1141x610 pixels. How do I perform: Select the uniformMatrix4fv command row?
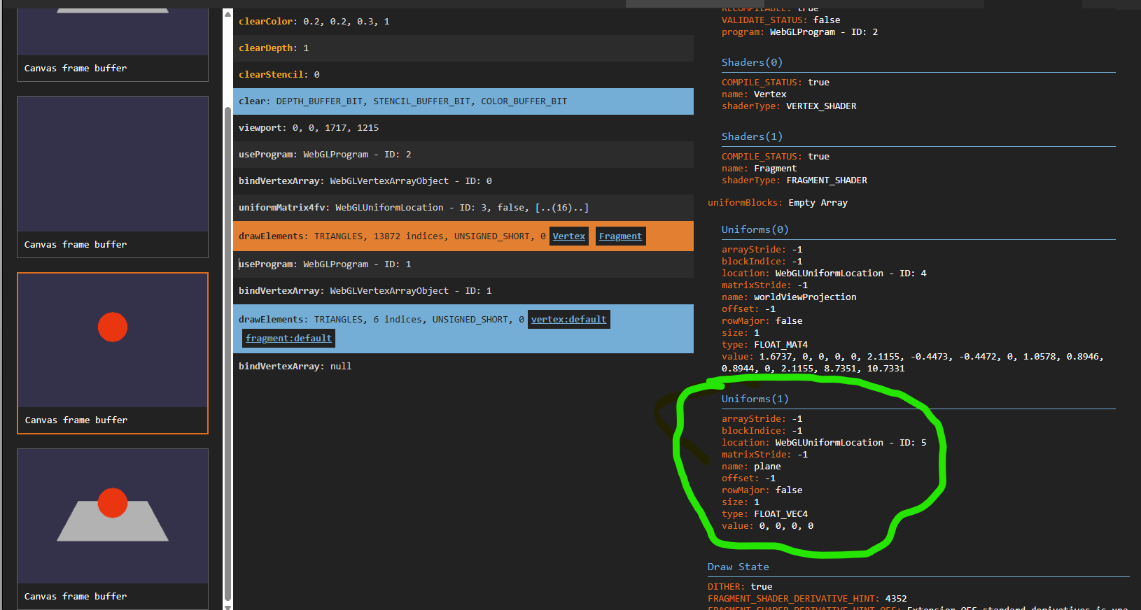[x=463, y=208]
